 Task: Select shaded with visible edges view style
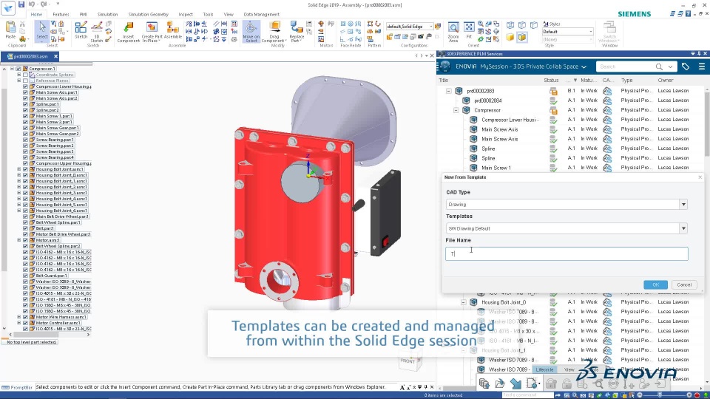tap(522, 37)
